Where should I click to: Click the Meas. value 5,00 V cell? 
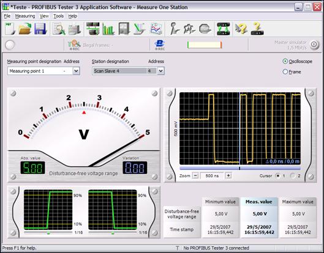click(x=260, y=214)
